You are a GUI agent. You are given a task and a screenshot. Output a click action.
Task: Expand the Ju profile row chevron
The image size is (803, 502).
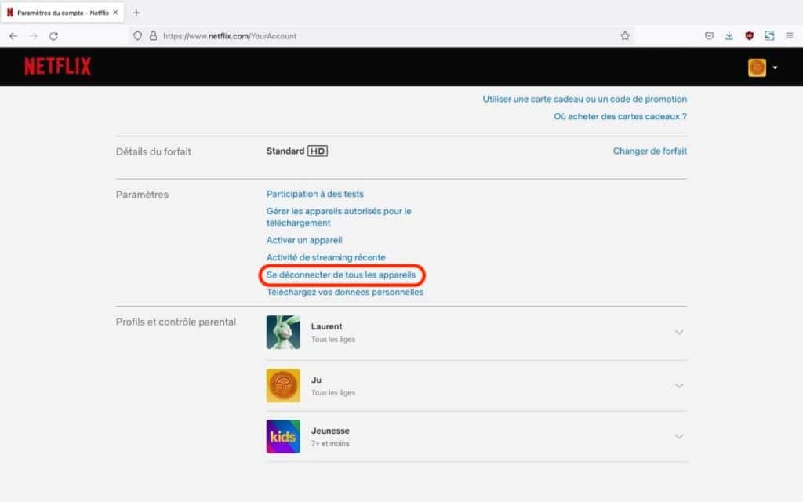click(679, 385)
